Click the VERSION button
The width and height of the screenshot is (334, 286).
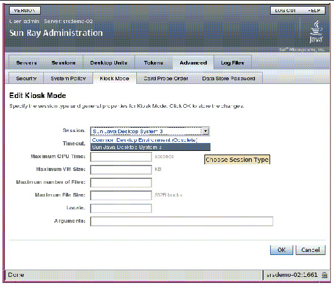pyautogui.click(x=25, y=10)
